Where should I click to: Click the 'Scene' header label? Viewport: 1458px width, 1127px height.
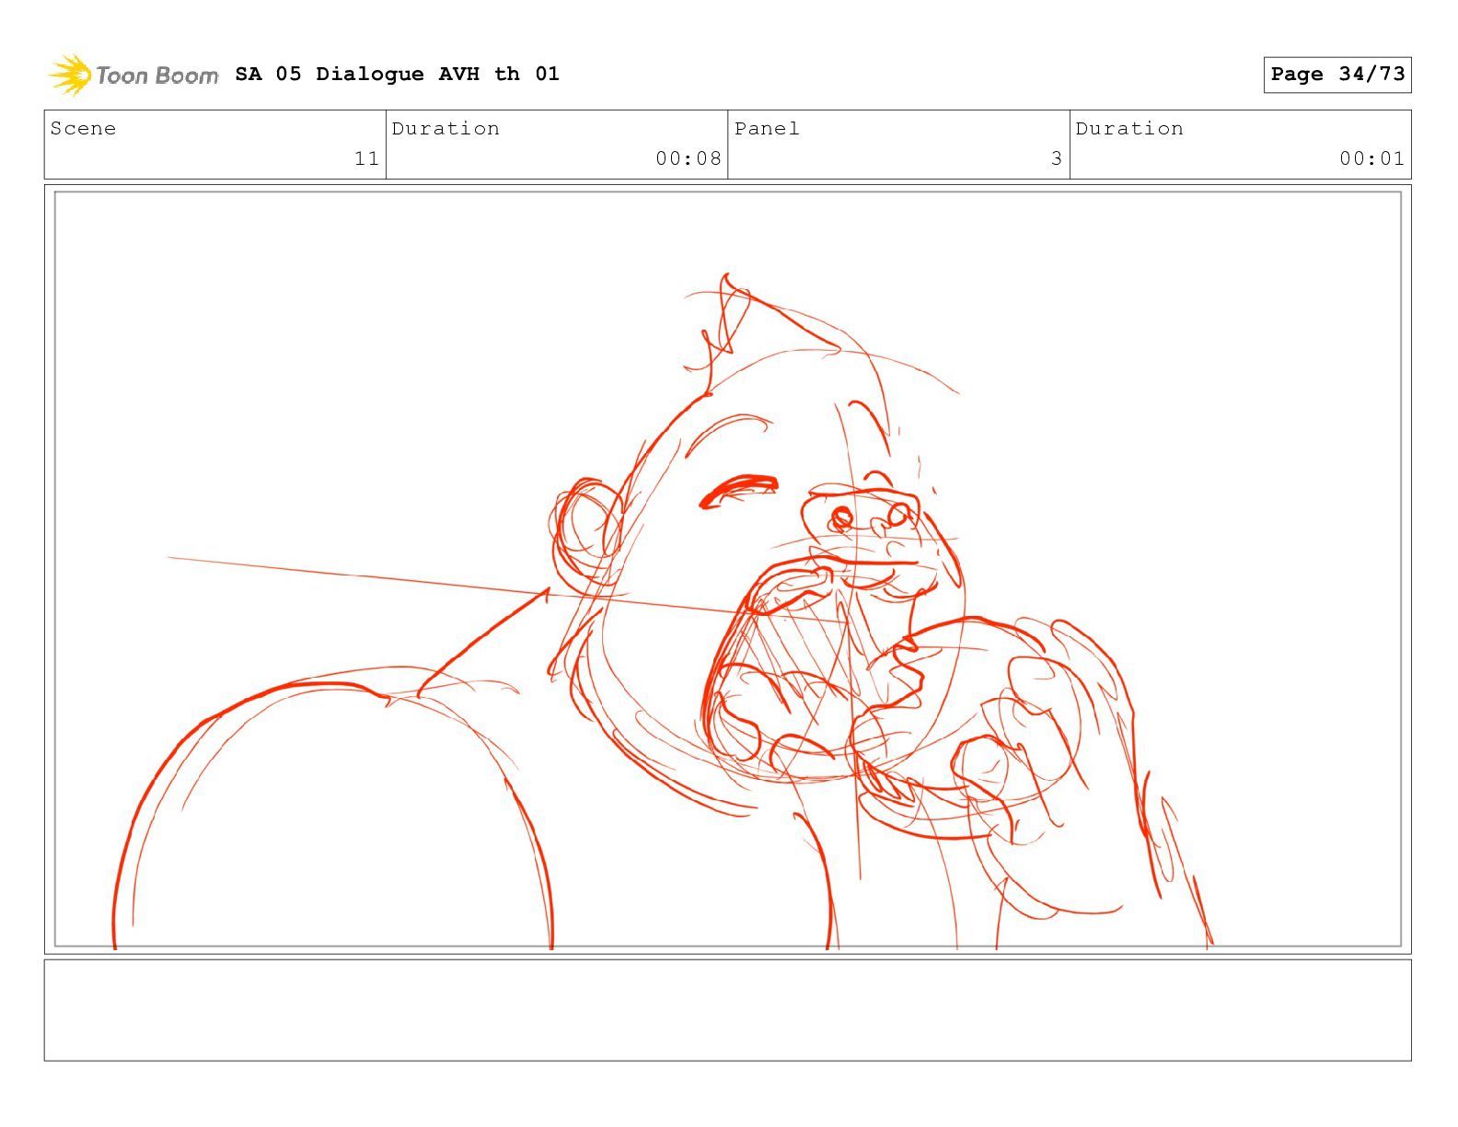pyautogui.click(x=84, y=129)
